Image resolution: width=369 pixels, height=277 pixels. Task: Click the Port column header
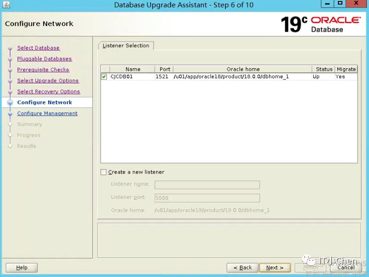164,69
